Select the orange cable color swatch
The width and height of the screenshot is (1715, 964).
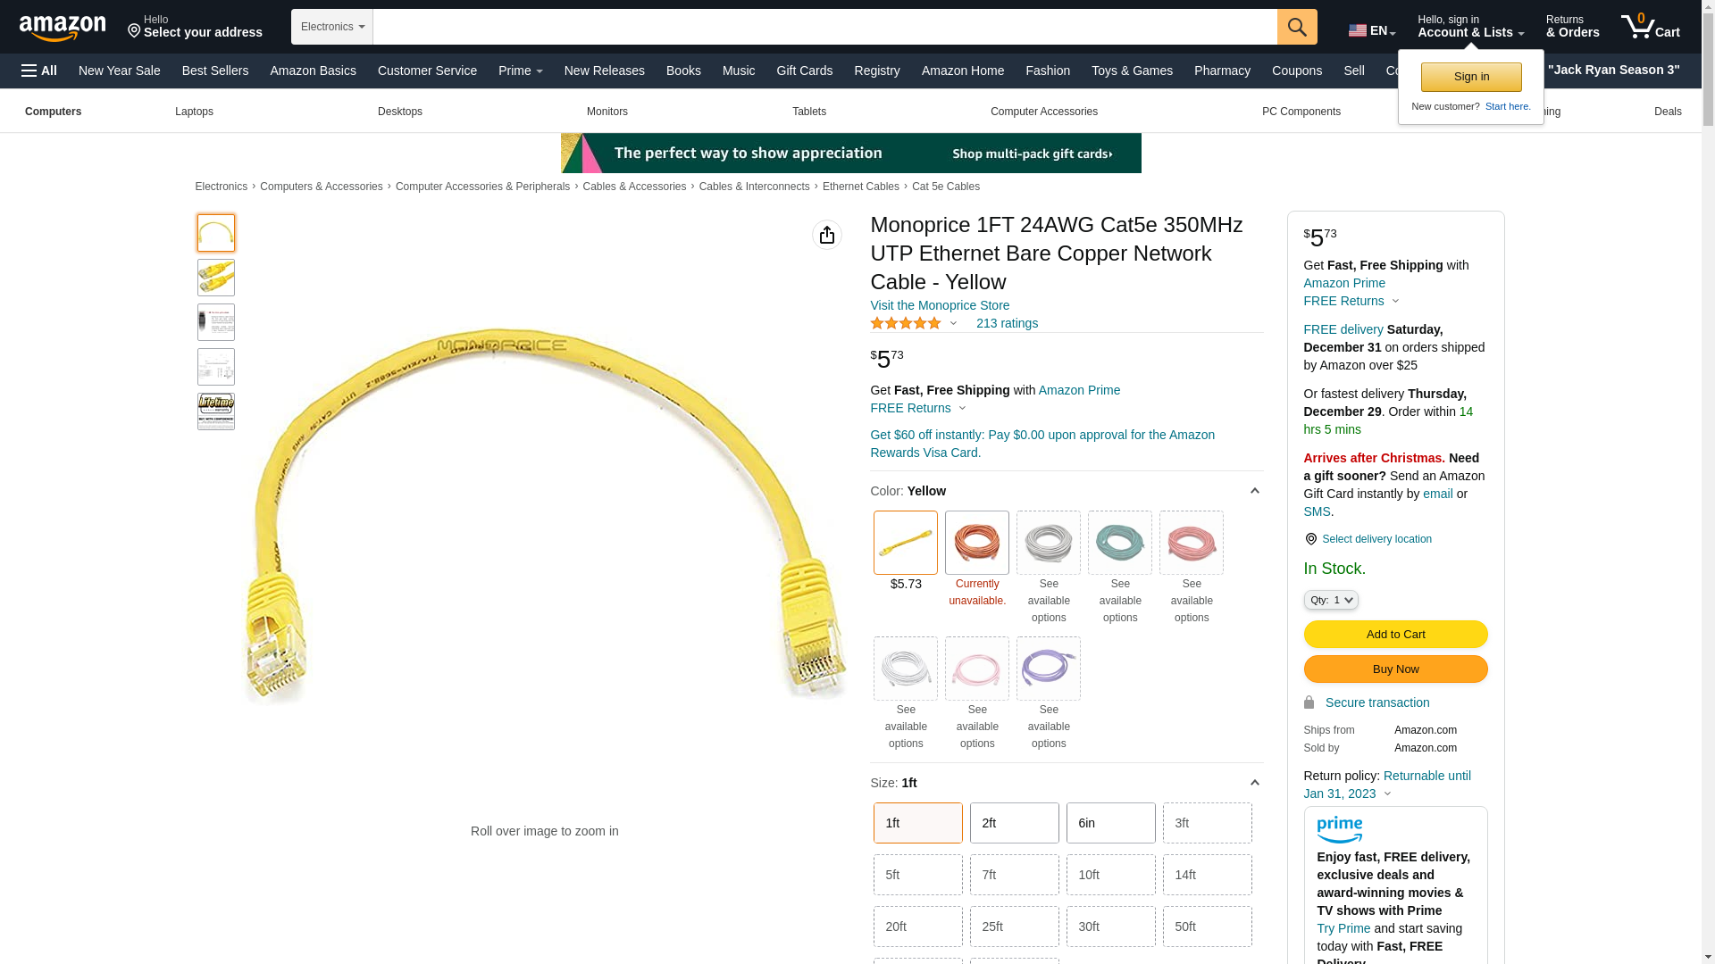977,543
